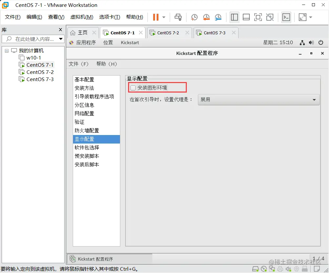Click the hard disk status bar icon
This screenshot has width=329, height=273.
click(x=255, y=269)
